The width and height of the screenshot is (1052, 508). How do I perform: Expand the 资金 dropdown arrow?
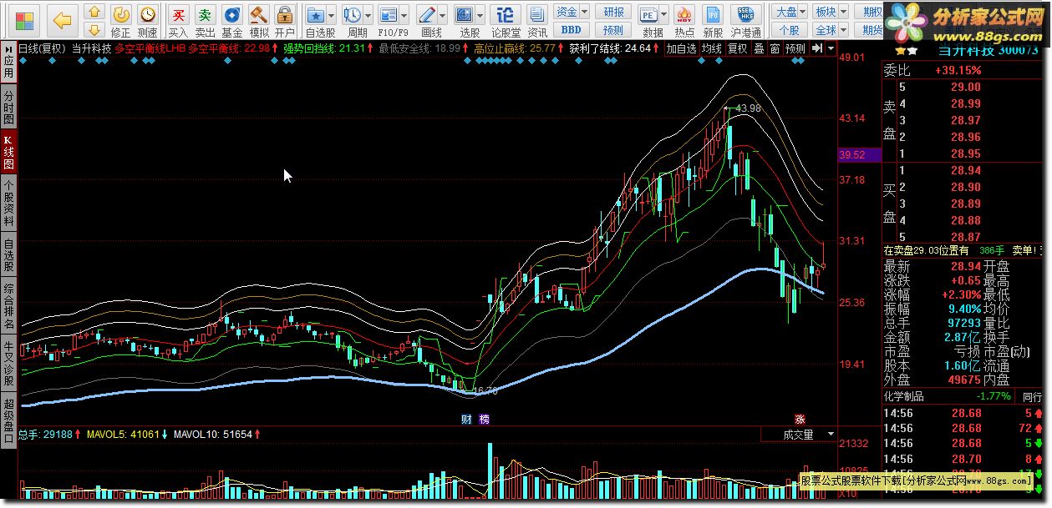[584, 12]
